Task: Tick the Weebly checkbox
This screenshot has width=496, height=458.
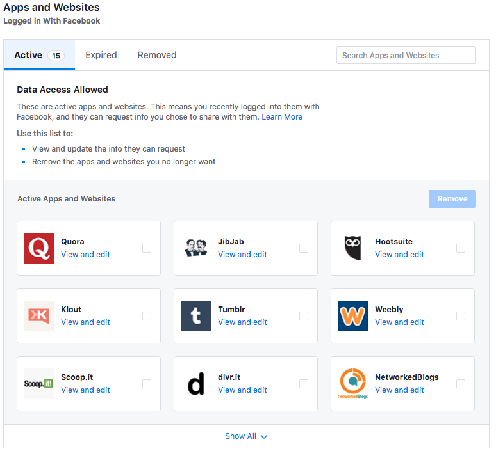Action: click(x=461, y=316)
